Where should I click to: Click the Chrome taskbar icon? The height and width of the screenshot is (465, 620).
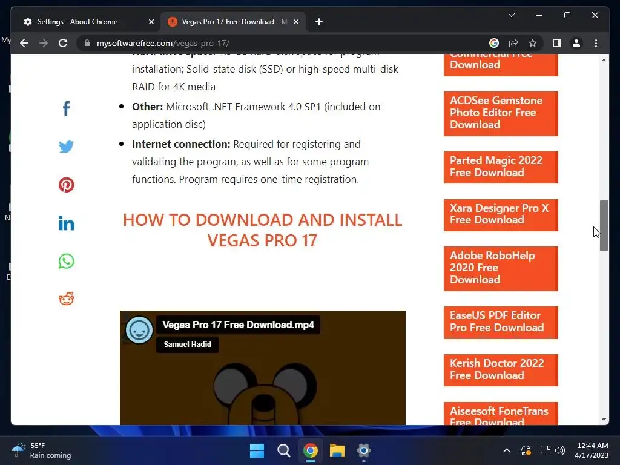click(311, 450)
